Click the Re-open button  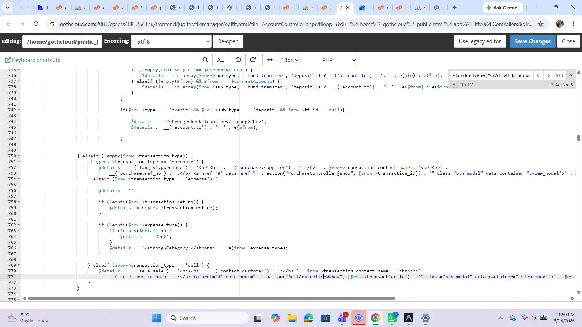click(228, 41)
